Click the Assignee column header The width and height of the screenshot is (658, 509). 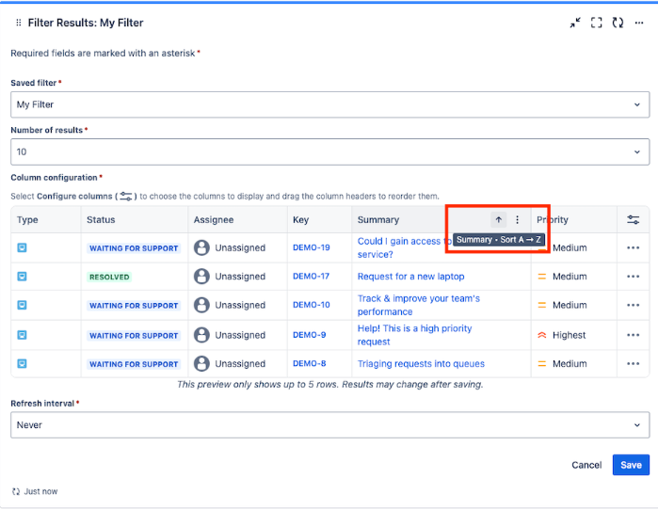(x=214, y=220)
